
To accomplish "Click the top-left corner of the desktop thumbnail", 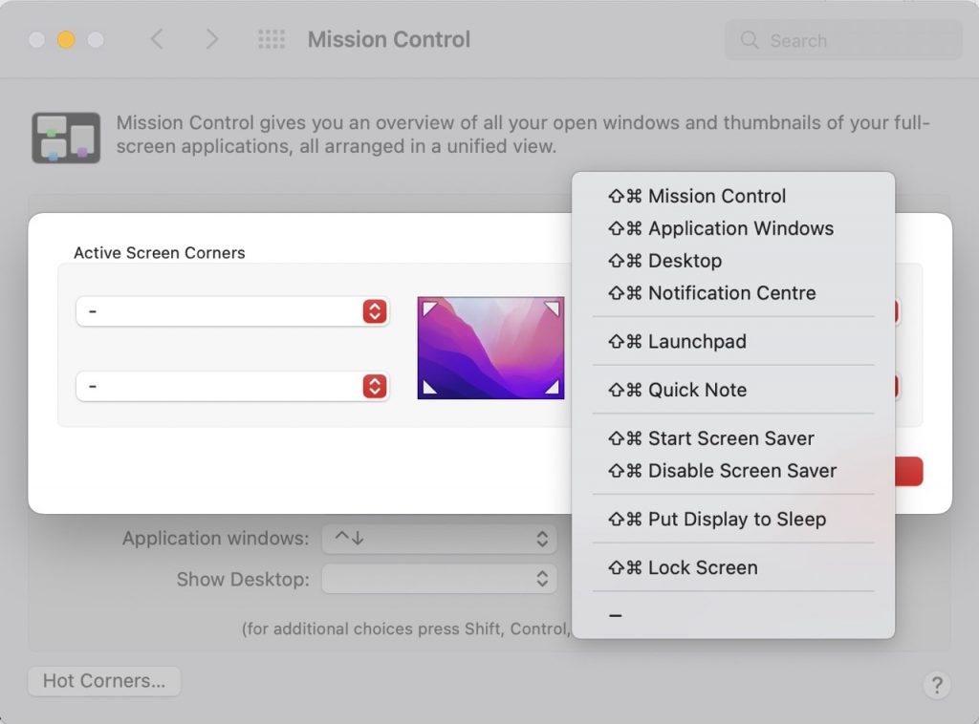I will pyautogui.click(x=430, y=308).
